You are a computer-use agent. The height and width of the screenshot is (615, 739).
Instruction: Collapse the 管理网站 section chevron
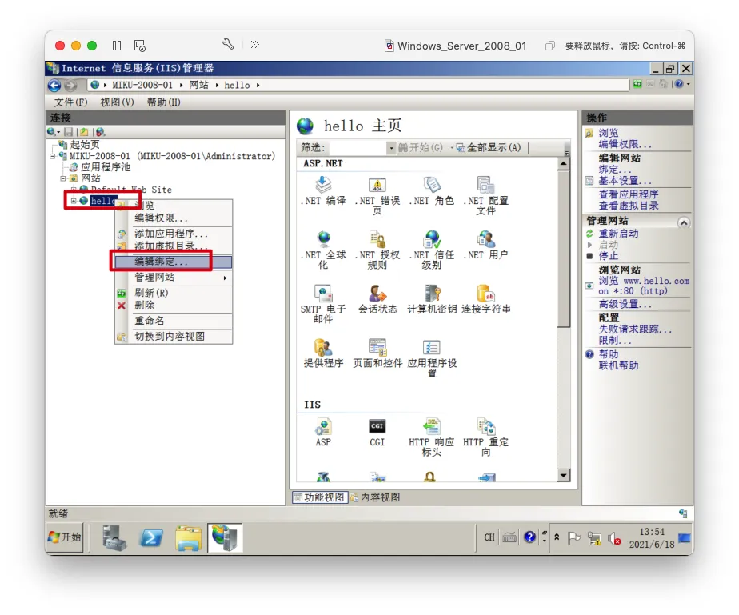(x=684, y=222)
